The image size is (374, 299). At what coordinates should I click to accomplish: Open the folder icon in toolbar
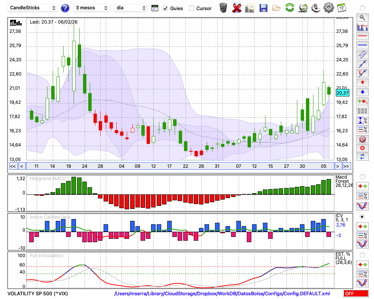pyautogui.click(x=276, y=7)
